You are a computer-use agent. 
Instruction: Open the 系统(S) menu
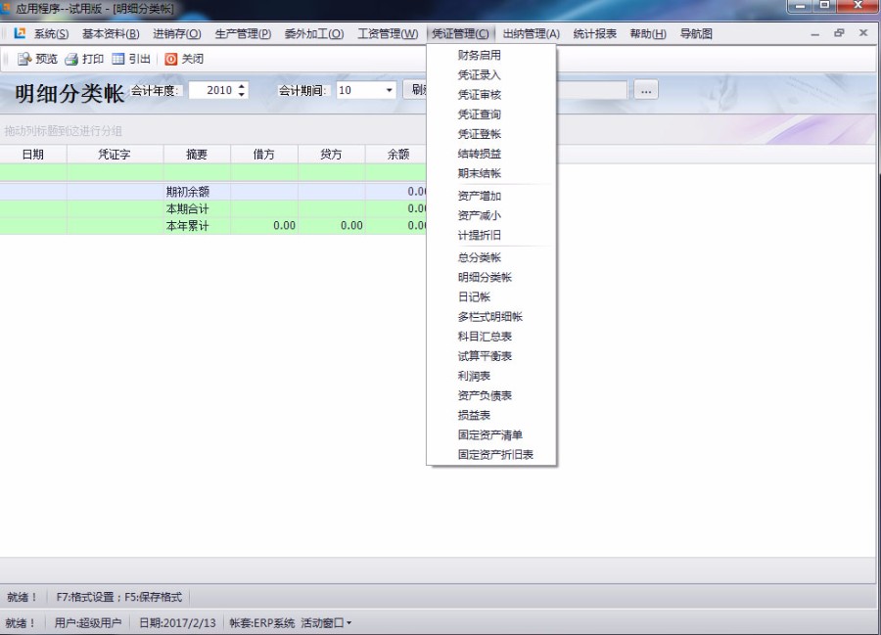[51, 33]
